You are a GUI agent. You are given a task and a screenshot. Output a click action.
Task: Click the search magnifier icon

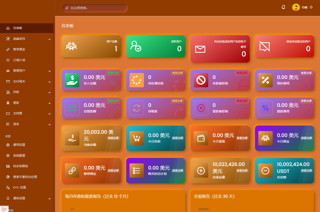pyautogui.click(x=67, y=8)
